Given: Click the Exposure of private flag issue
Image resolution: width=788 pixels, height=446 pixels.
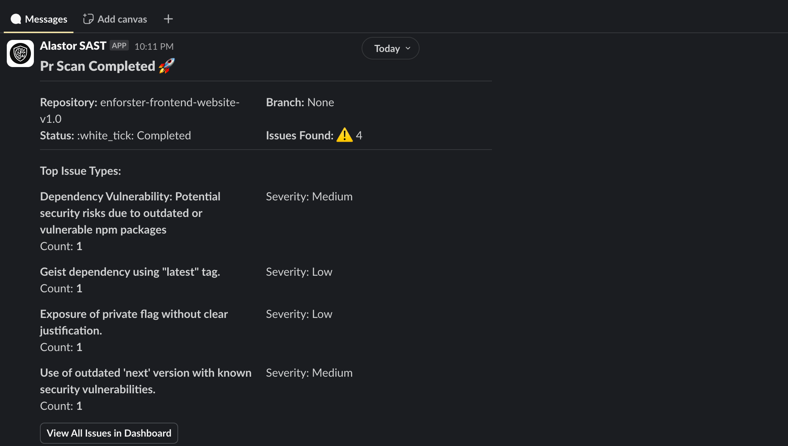Looking at the screenshot, I should (x=134, y=322).
